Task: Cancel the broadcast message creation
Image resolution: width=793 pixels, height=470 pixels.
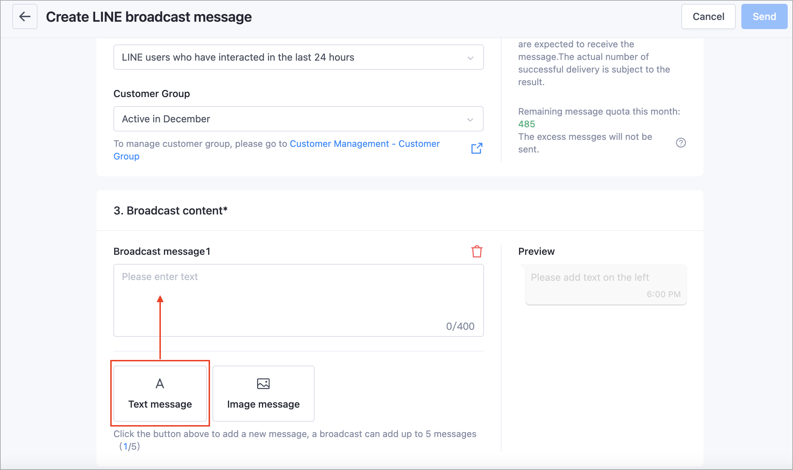Action: tap(708, 16)
